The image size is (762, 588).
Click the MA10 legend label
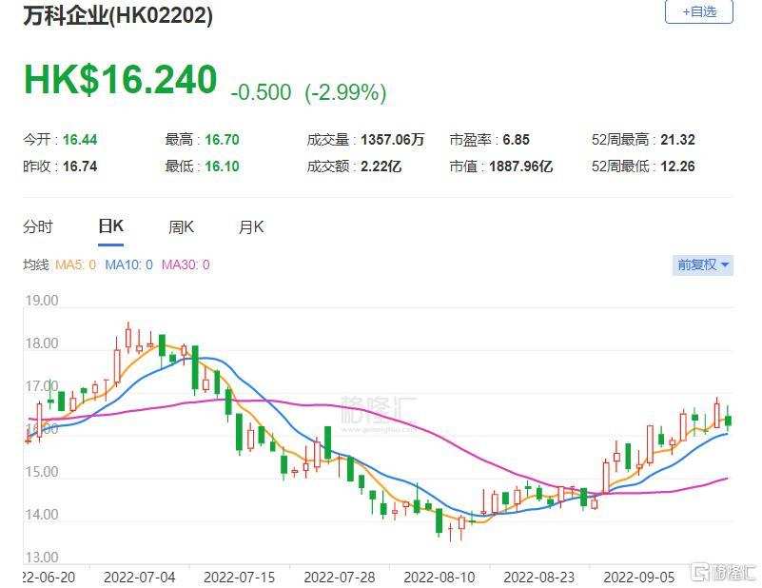click(x=128, y=265)
